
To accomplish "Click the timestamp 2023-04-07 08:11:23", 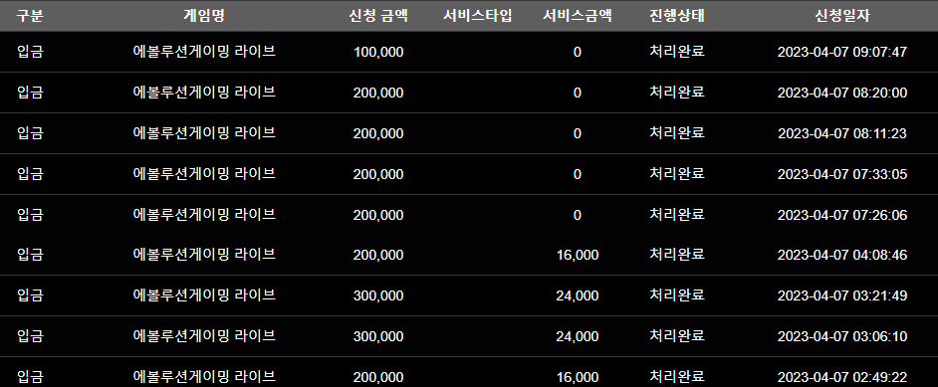I will click(842, 133).
